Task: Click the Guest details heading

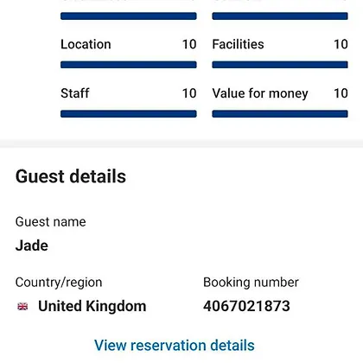Action: click(x=71, y=176)
